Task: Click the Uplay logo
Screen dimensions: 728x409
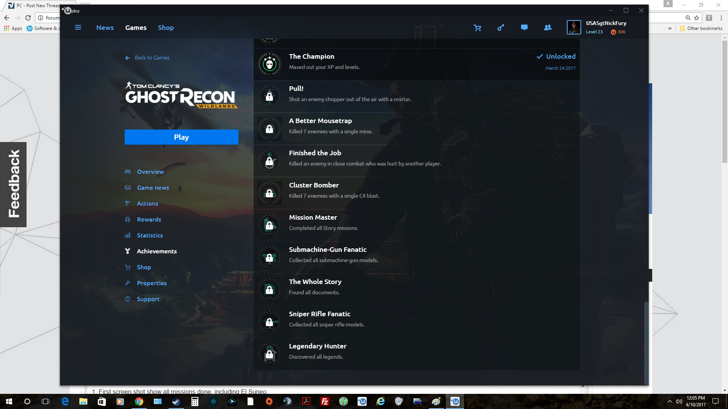Action: pos(71,11)
